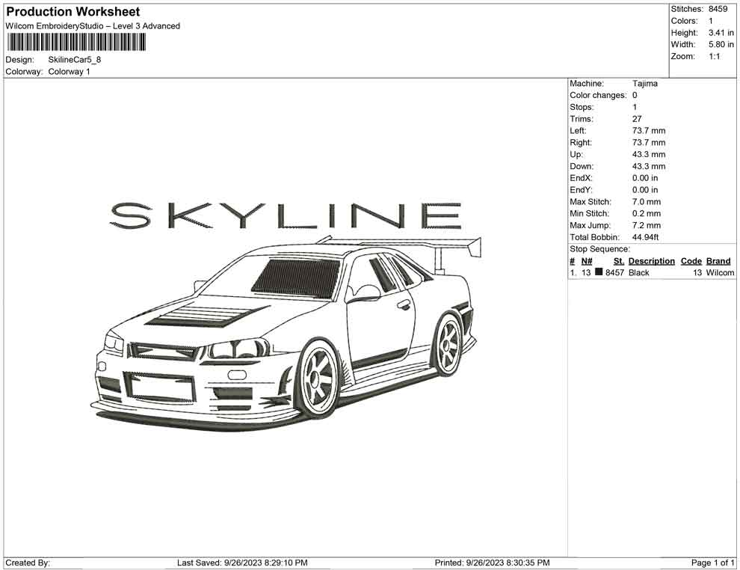This screenshot has height=570, width=740.
Task: Click the Page 1 of 1 indicator
Action: (712, 563)
